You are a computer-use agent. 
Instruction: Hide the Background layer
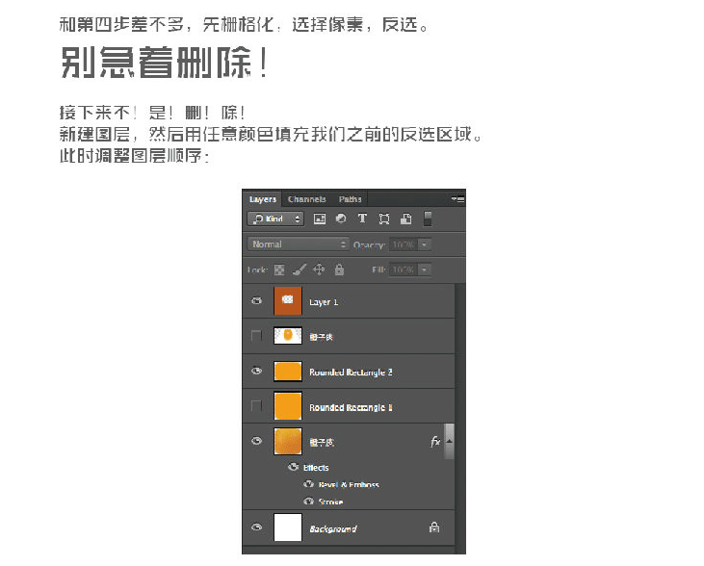pyautogui.click(x=257, y=527)
